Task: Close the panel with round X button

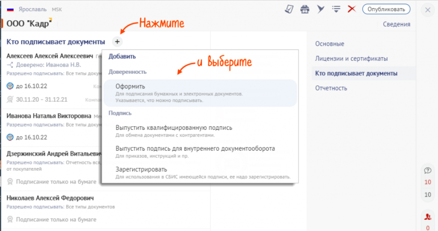Action: [427, 11]
